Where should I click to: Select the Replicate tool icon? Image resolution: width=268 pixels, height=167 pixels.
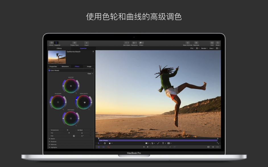pos(196,43)
